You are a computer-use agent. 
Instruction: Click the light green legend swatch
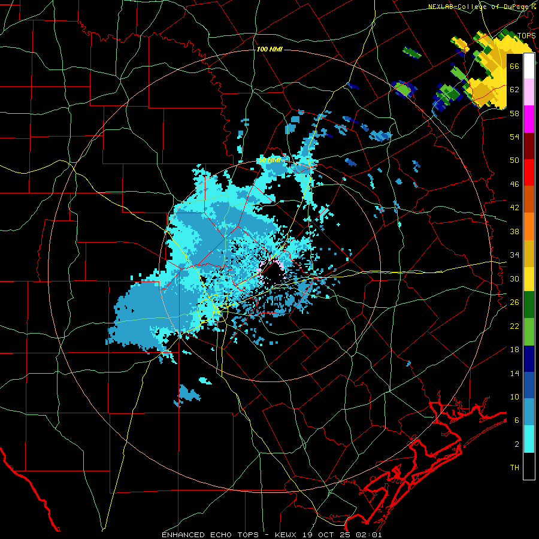(x=529, y=332)
